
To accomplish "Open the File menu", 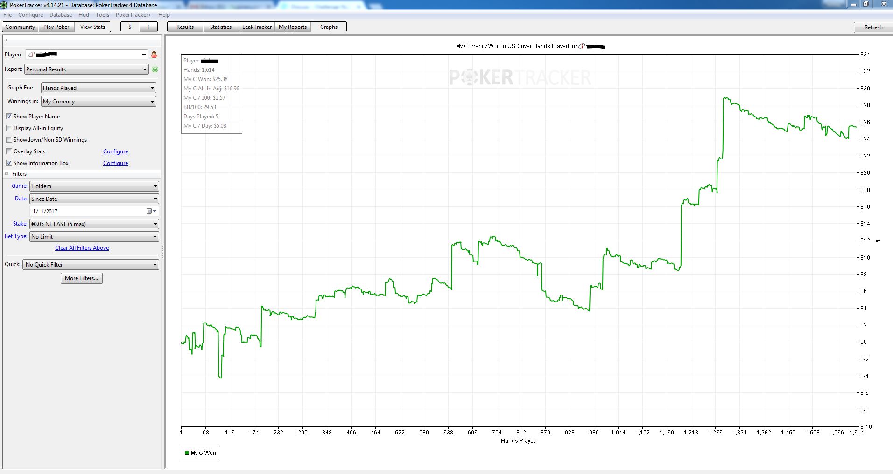I will click(x=7, y=15).
